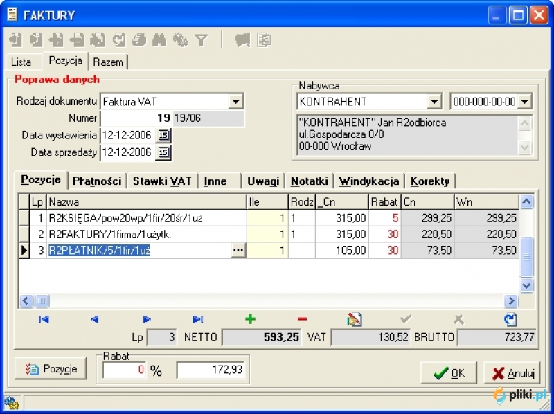Click the delete record minus toolbar icon

[77, 40]
